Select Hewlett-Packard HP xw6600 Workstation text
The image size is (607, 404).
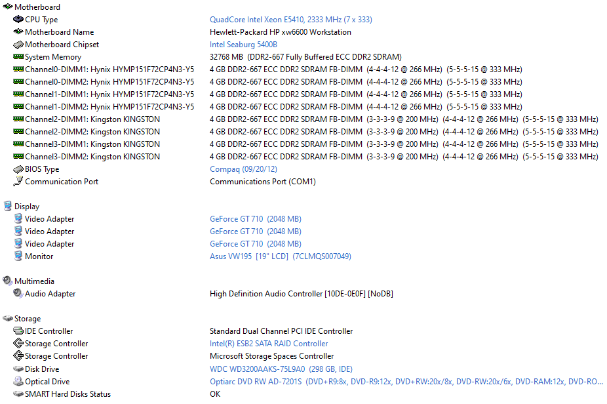(x=281, y=31)
